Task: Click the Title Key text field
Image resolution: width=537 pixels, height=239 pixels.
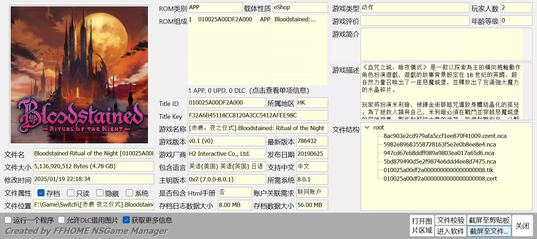Action: pyautogui.click(x=257, y=116)
